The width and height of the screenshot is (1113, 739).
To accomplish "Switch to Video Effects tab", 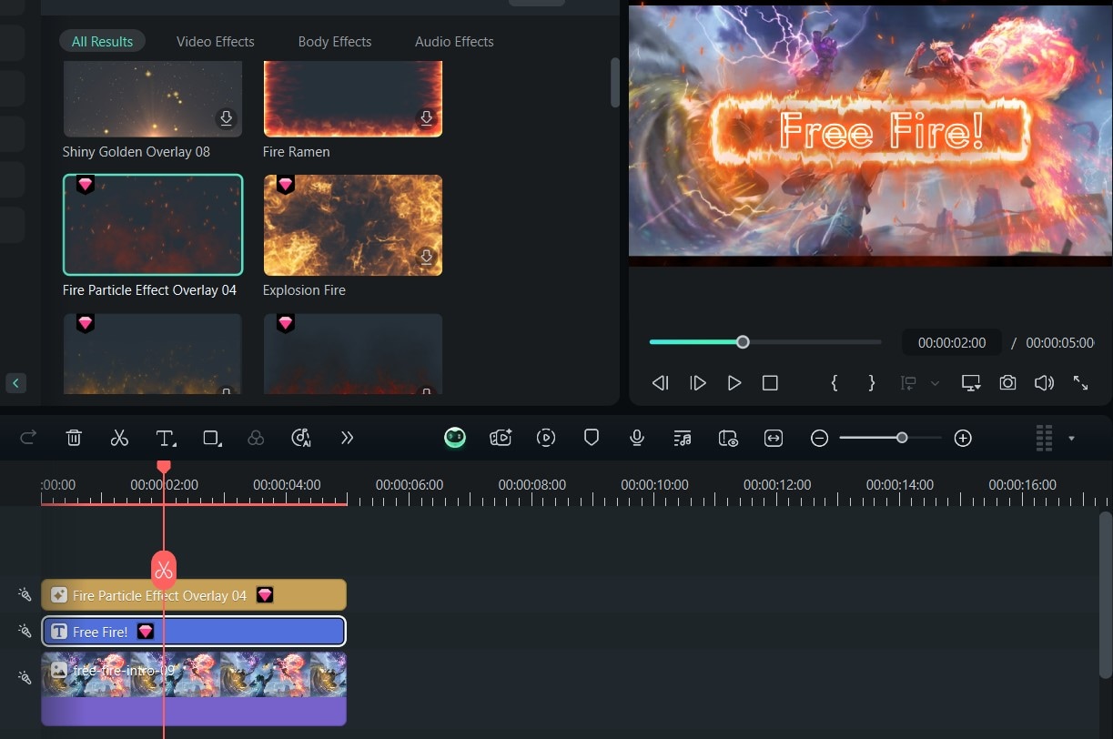I will click(x=216, y=42).
